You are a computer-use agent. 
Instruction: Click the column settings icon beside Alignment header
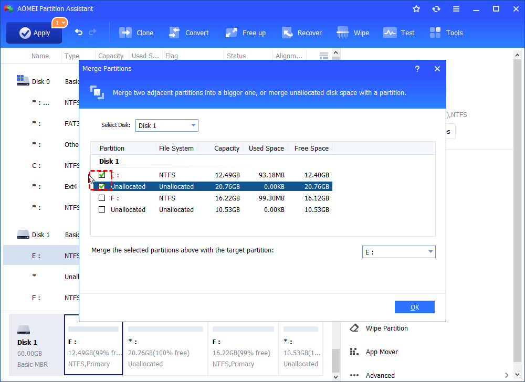click(324, 56)
